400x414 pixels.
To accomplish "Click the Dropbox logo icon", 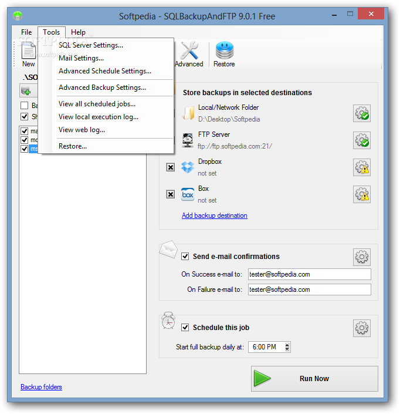I will tap(188, 167).
